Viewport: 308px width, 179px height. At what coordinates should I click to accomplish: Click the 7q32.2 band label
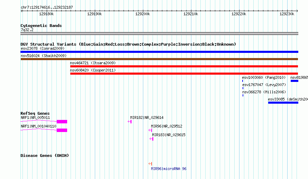[27, 30]
